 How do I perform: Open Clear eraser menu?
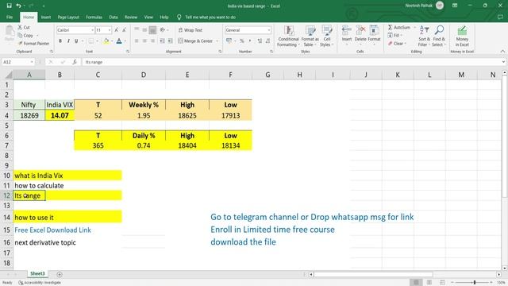[x=396, y=43]
